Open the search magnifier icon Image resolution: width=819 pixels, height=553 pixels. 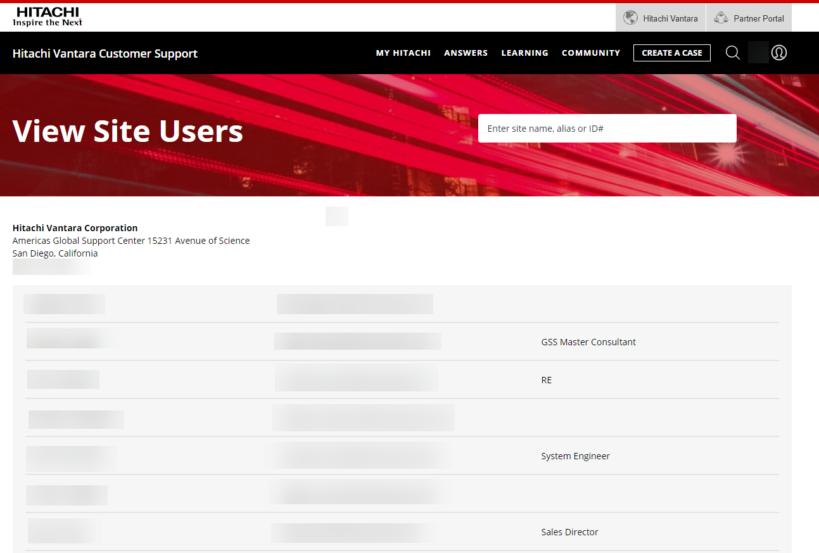click(733, 53)
